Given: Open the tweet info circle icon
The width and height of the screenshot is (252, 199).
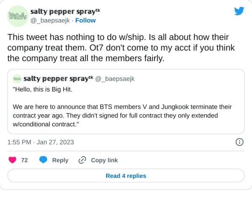Looking at the screenshot, I should (239, 142).
